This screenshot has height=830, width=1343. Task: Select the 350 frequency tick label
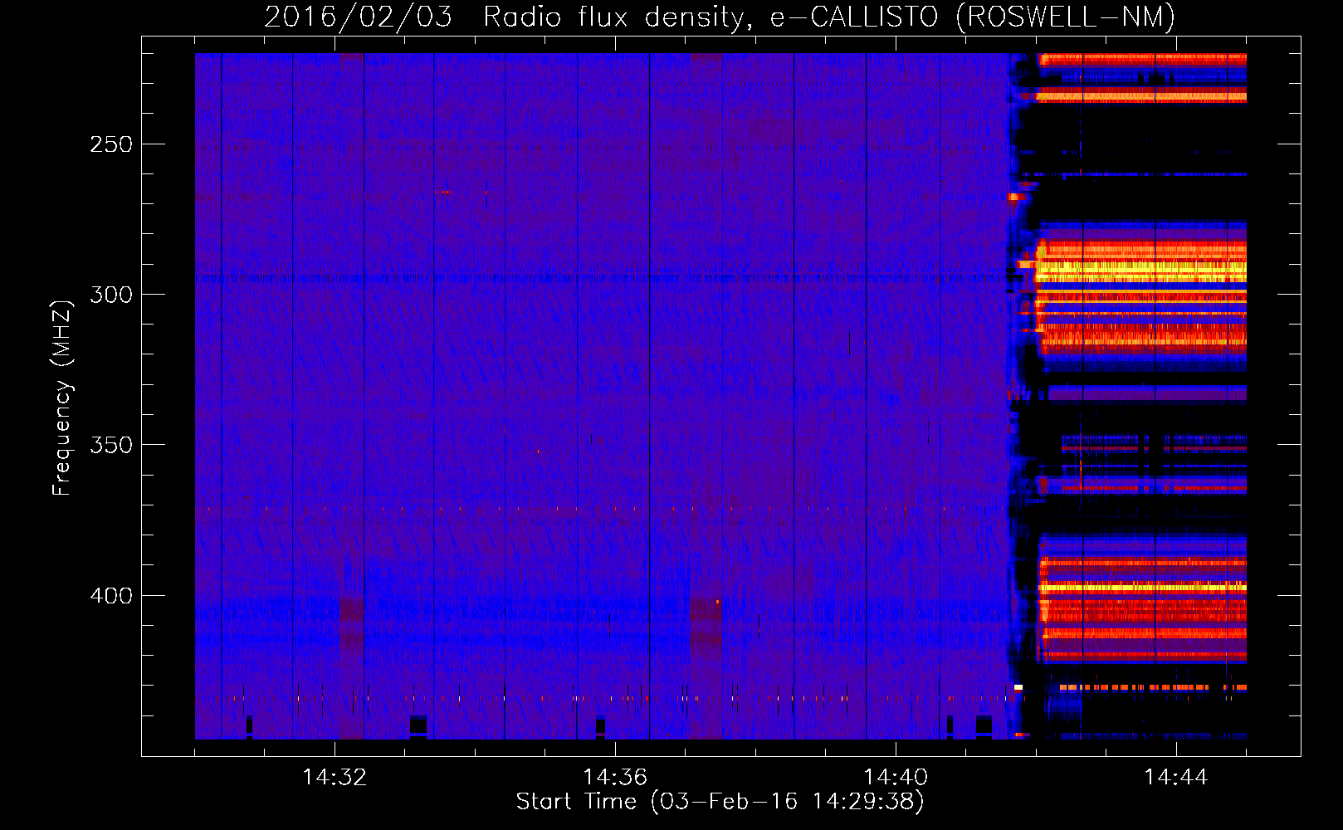click(111, 445)
